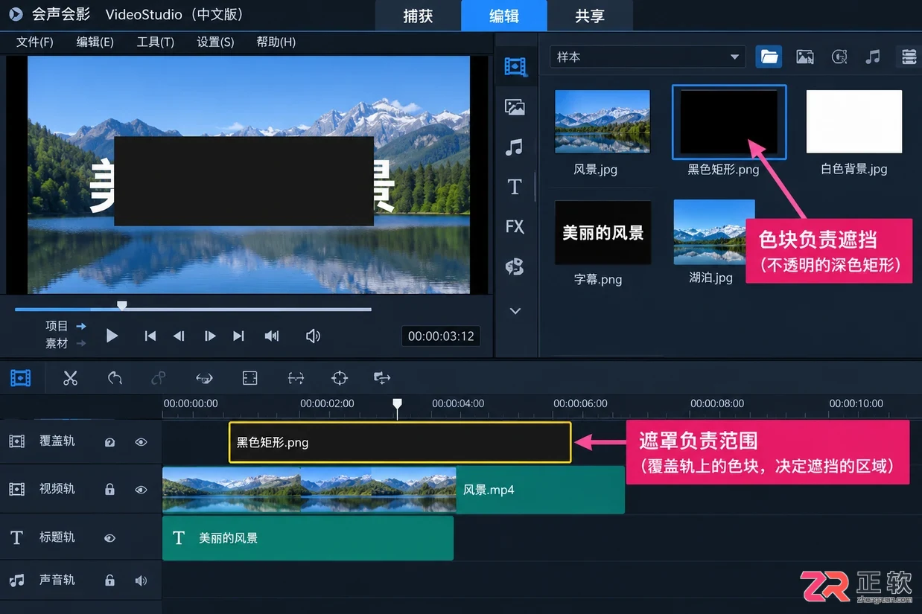The image size is (922, 614).
Task: Toggle the 视频轨 lock icon
Action: click(110, 489)
